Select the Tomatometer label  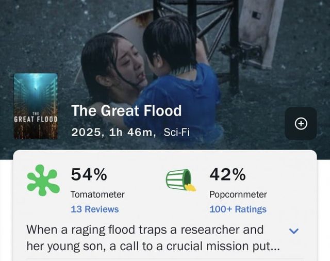(x=97, y=194)
